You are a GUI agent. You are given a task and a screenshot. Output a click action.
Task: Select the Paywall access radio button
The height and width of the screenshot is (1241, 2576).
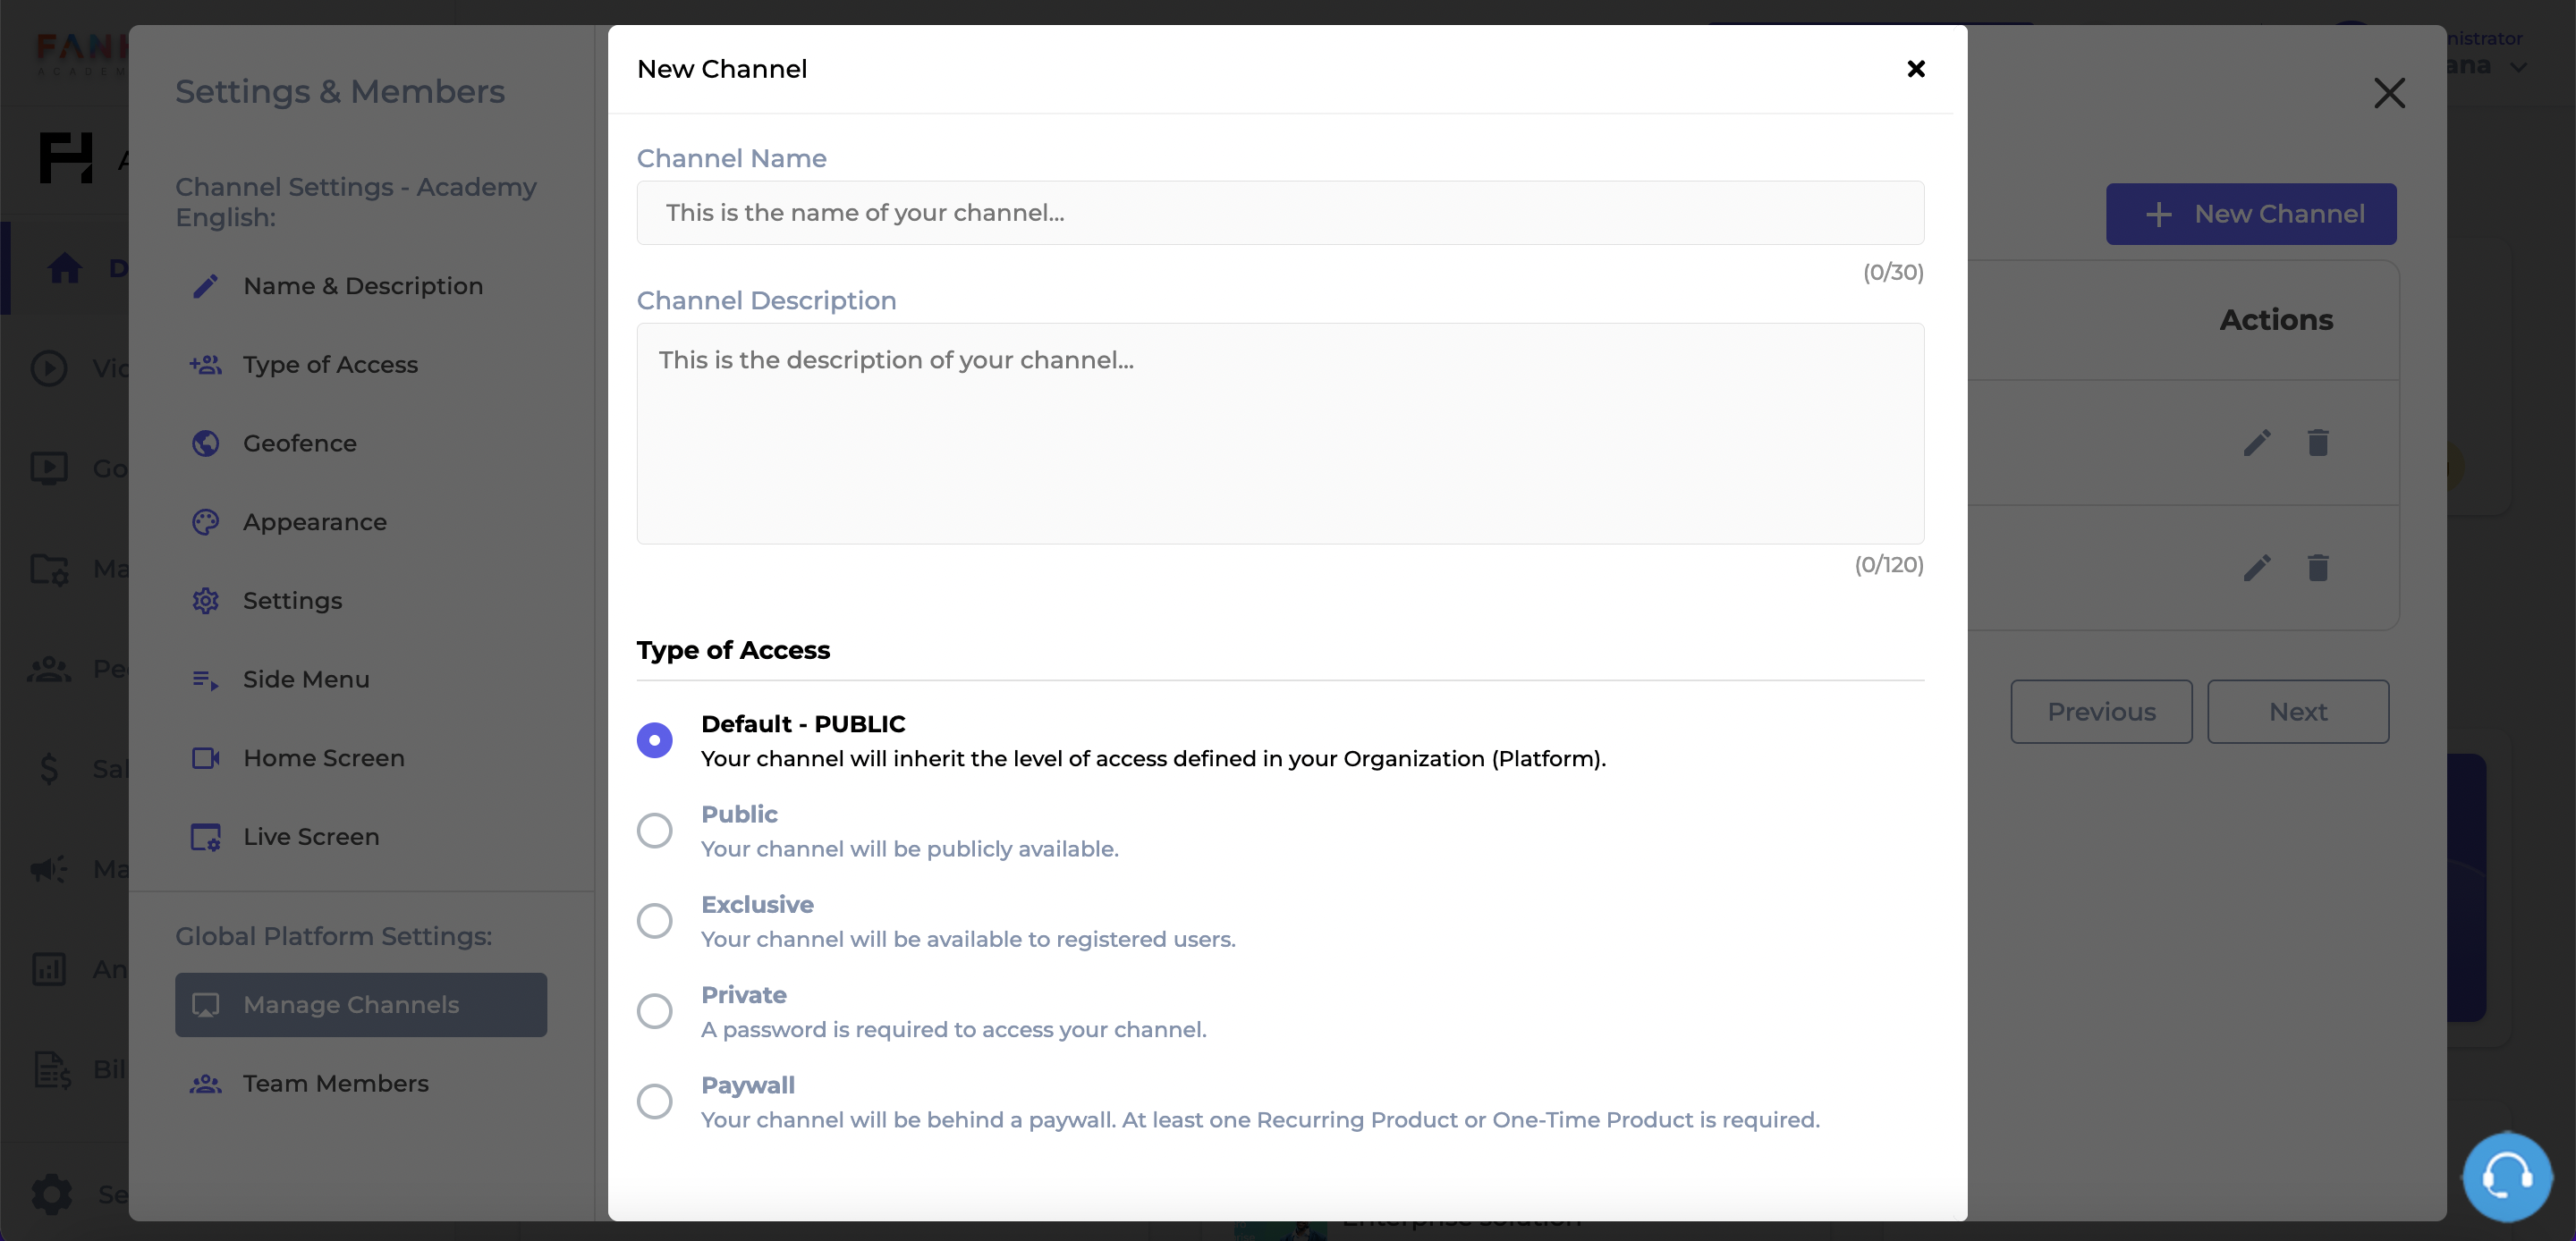coord(655,1102)
